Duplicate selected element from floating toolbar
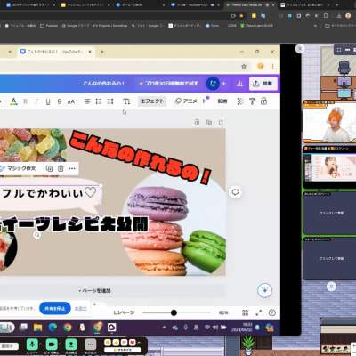Screen dimensions: 356x356 pyautogui.click(x=49, y=168)
